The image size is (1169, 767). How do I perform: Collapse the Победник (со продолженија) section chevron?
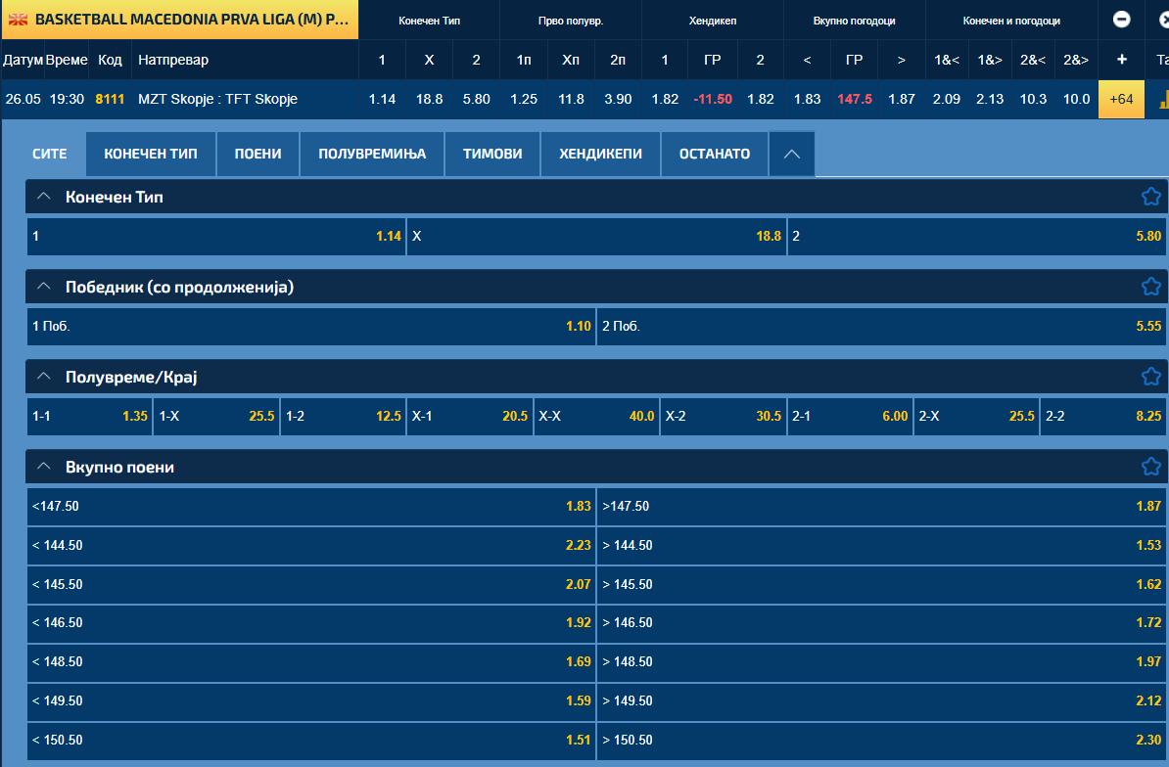click(44, 287)
